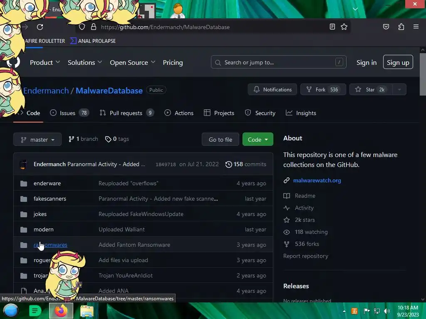Toggle reader view icon in address bar
426x319 pixels.
pos(332,27)
